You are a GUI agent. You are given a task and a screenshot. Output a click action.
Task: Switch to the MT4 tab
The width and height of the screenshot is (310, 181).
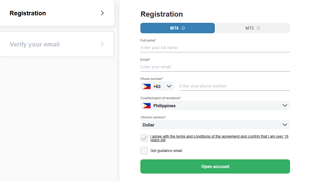click(178, 28)
